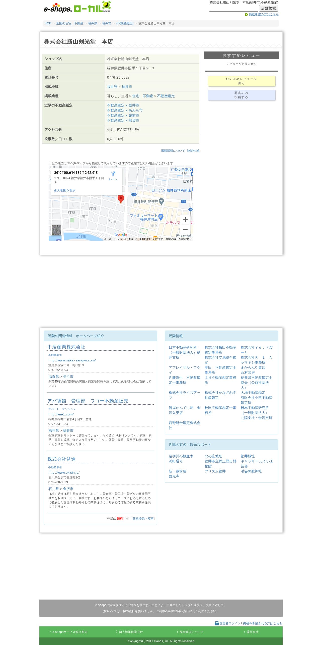Image resolution: width=322 pixels, height=645 pixels.
Task: Open 金沢市 link under 株式会社益進
Action: [68, 489]
